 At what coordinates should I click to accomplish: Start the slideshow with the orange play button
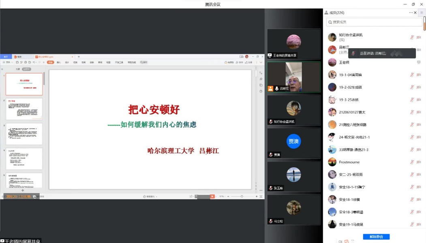point(212,196)
